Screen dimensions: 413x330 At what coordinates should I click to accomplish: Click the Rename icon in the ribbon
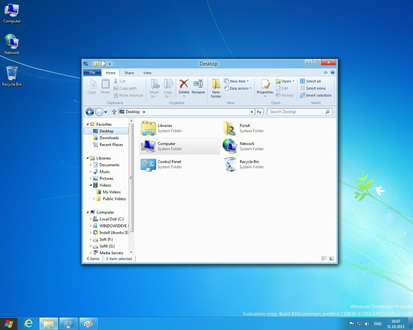(198, 86)
